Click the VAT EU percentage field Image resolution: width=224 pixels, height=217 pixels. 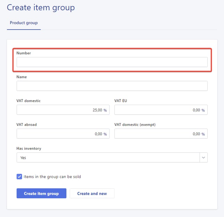(x=157, y=110)
